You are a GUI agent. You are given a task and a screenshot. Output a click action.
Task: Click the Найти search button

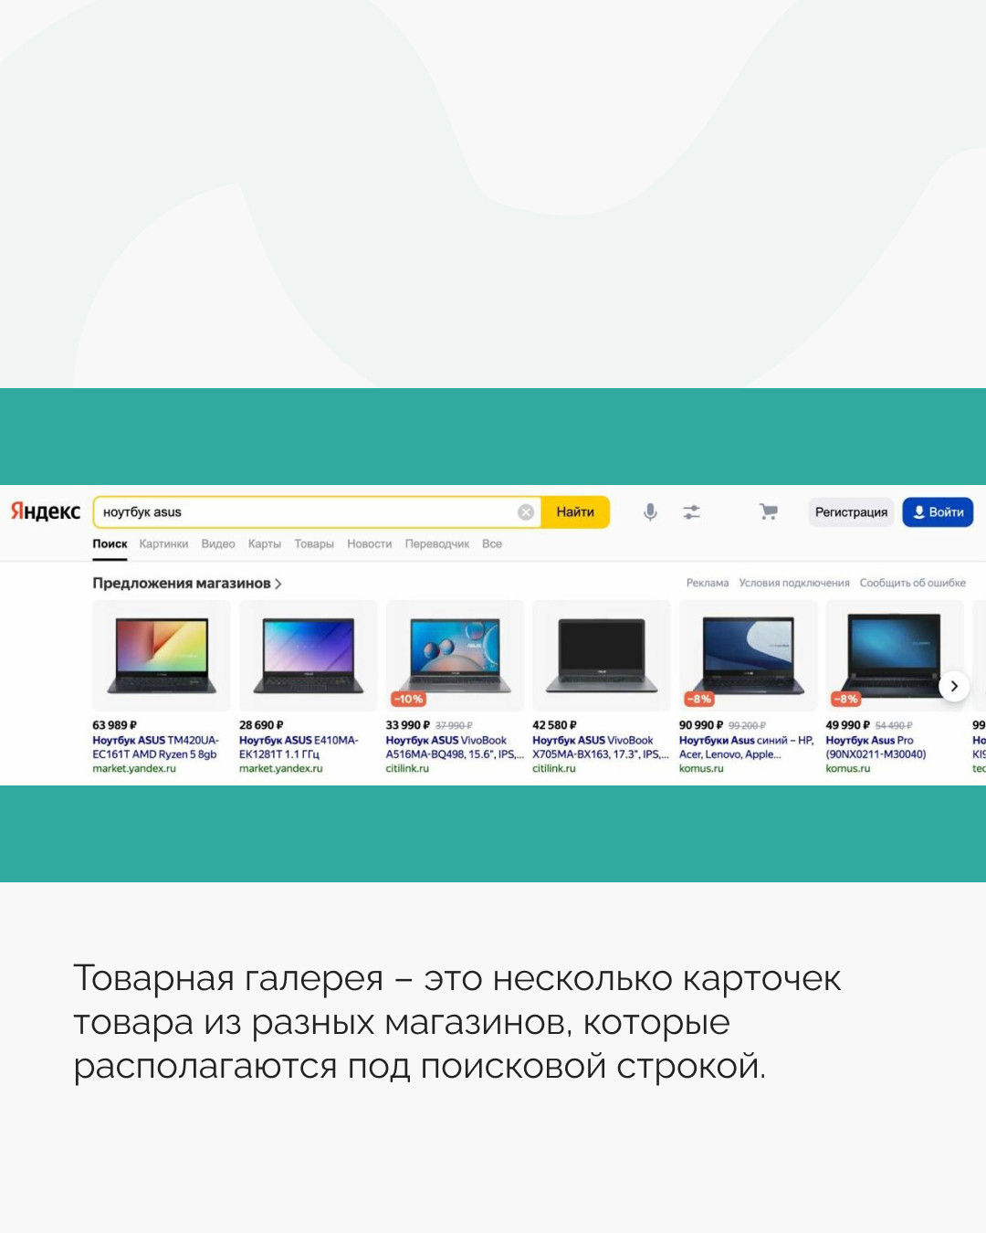pos(575,512)
